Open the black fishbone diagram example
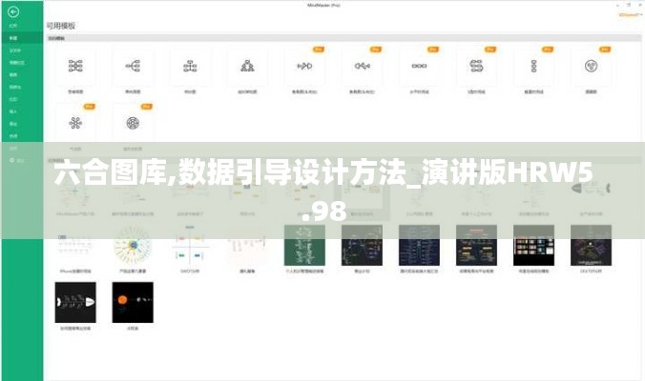 (x=75, y=302)
